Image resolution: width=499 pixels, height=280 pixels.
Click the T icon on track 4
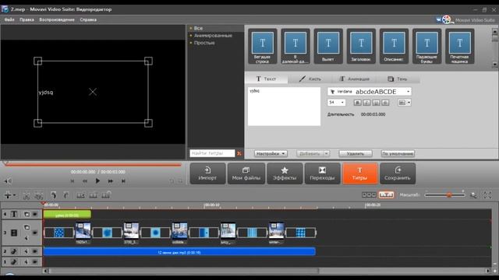(14, 214)
